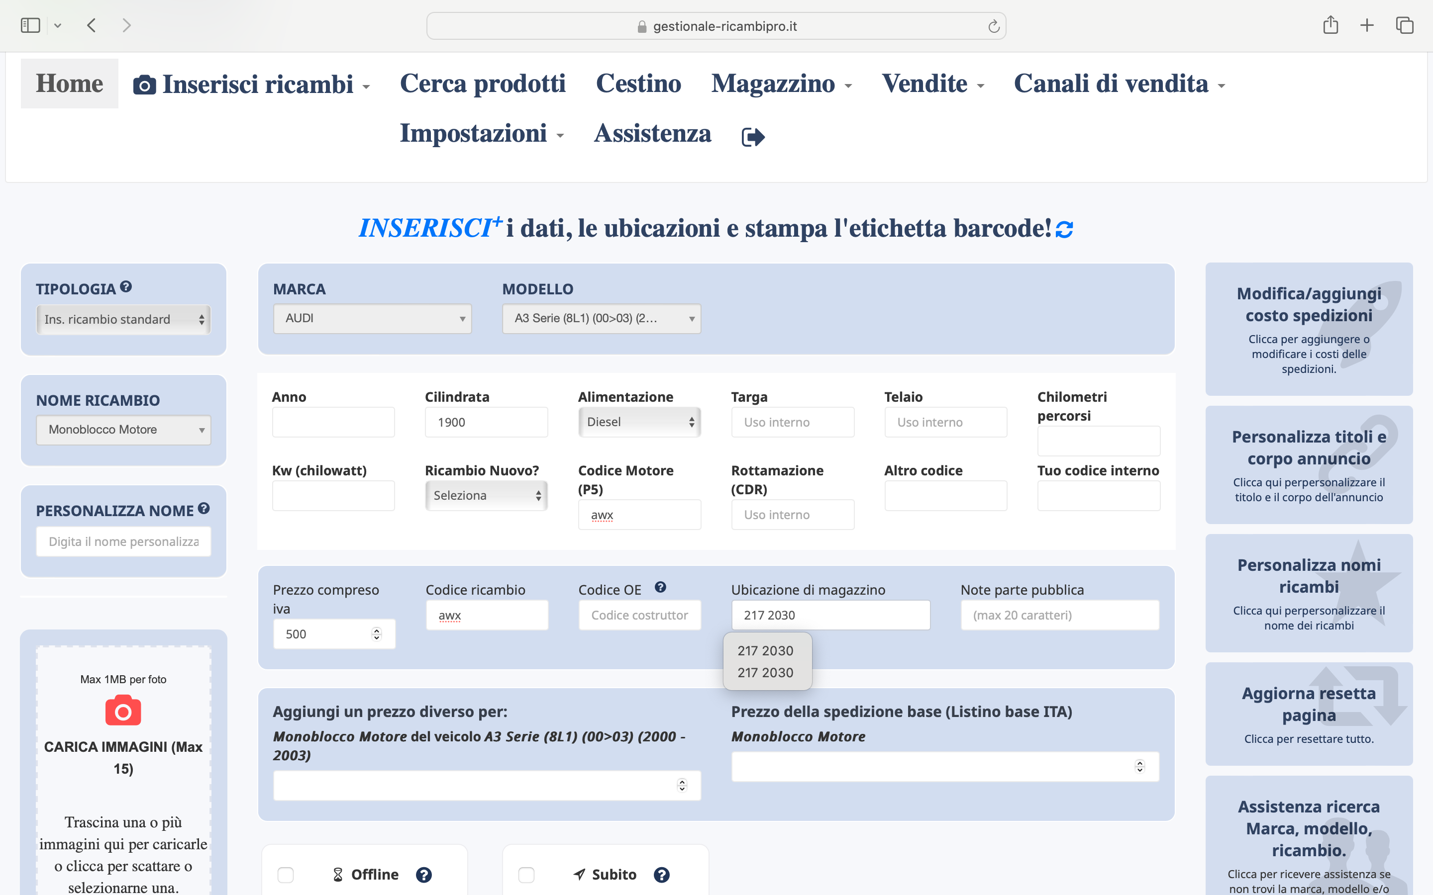The width and height of the screenshot is (1433, 895).
Task: Go to the Home page
Action: click(69, 84)
